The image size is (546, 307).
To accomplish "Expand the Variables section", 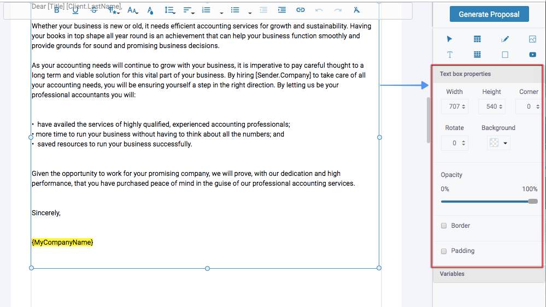I will tap(488, 274).
